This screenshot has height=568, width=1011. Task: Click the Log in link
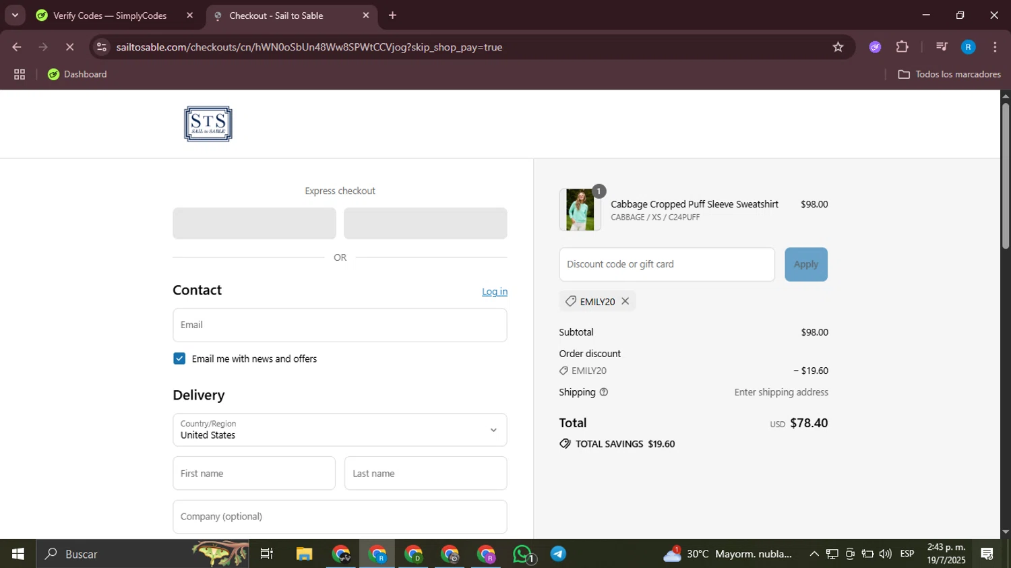[495, 292]
